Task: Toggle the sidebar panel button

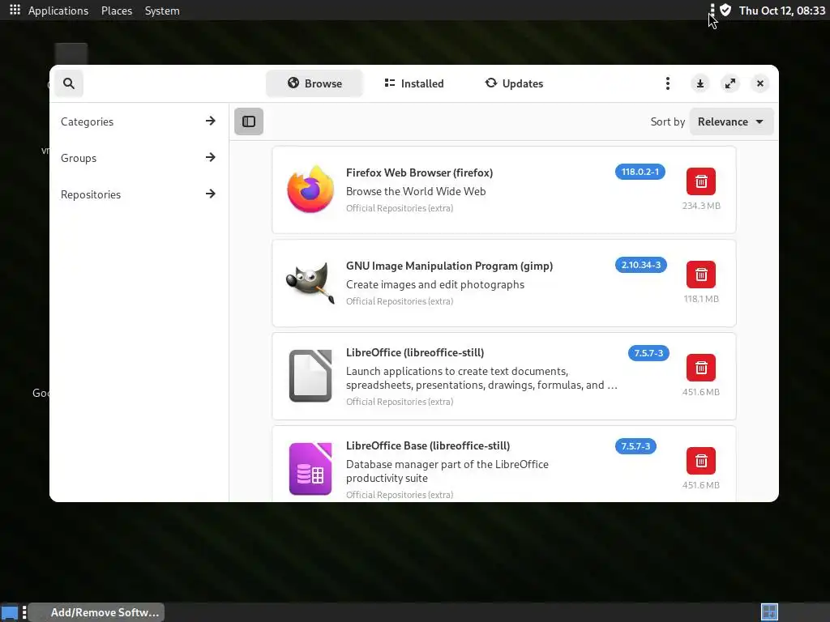Action: pyautogui.click(x=249, y=121)
